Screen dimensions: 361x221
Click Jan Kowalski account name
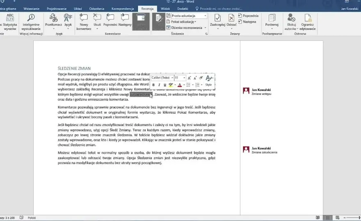tap(350, 9)
